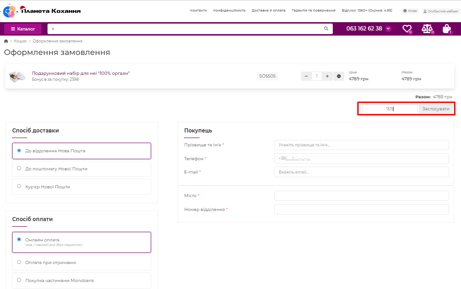Click the home breadcrumb icon
This screenshot has width=461, height=289.
tap(6, 41)
